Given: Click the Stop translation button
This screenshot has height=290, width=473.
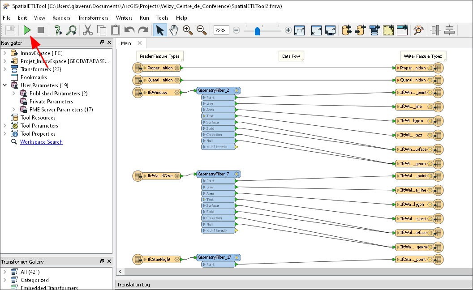Looking at the screenshot, I should pos(41,30).
